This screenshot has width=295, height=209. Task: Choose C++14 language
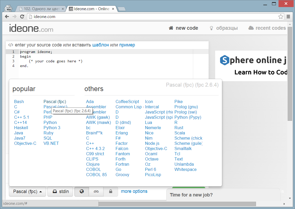pos(20,123)
